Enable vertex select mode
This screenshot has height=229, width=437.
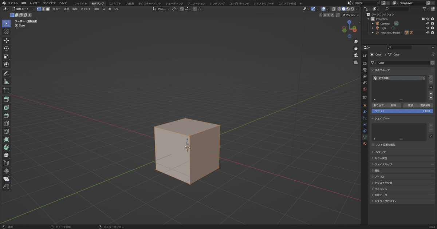[39, 9]
